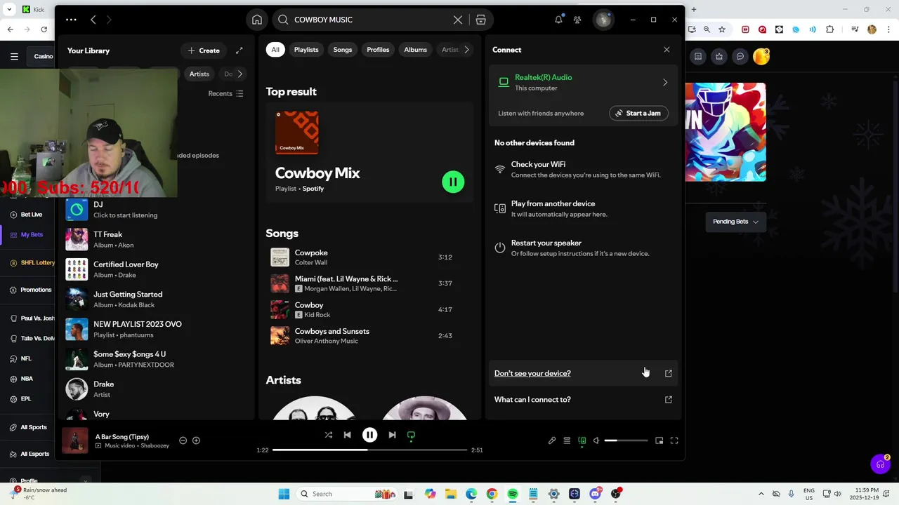Show more library filter chips arrow
The height and width of the screenshot is (505, 899).
239,74
